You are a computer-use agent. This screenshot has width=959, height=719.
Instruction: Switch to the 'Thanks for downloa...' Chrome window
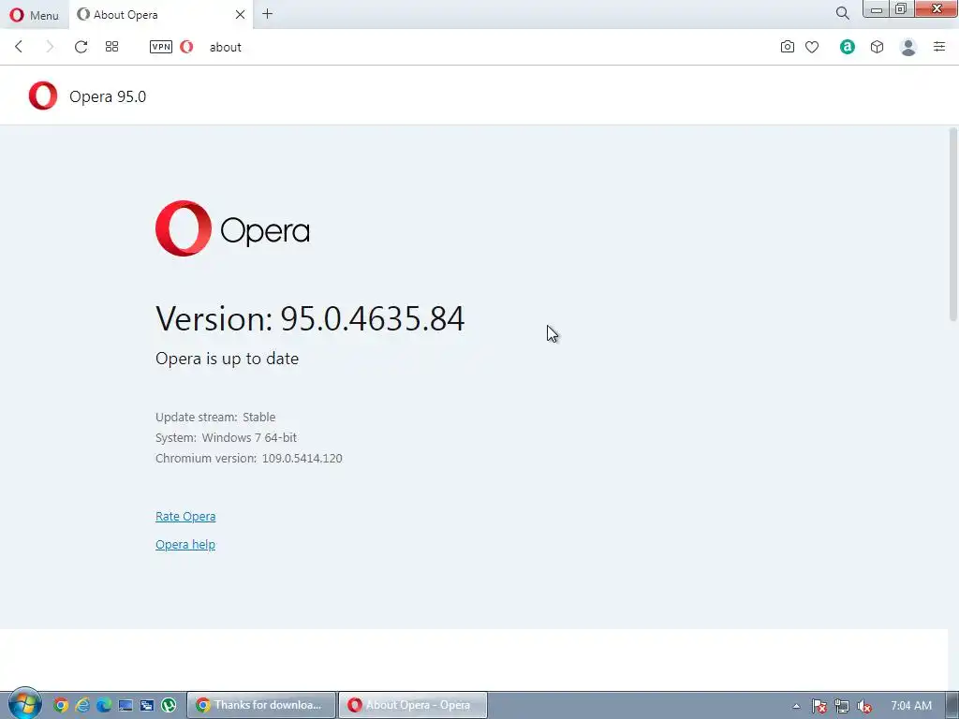coord(261,705)
